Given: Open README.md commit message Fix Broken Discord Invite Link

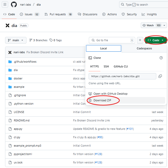Looking at the screenshot, I should (x=91, y=120).
